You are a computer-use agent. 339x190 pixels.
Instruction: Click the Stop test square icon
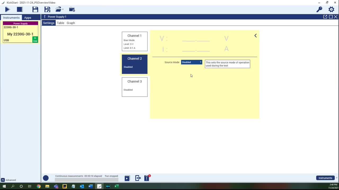pos(20,9)
